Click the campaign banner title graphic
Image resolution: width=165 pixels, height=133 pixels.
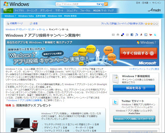click(49, 58)
